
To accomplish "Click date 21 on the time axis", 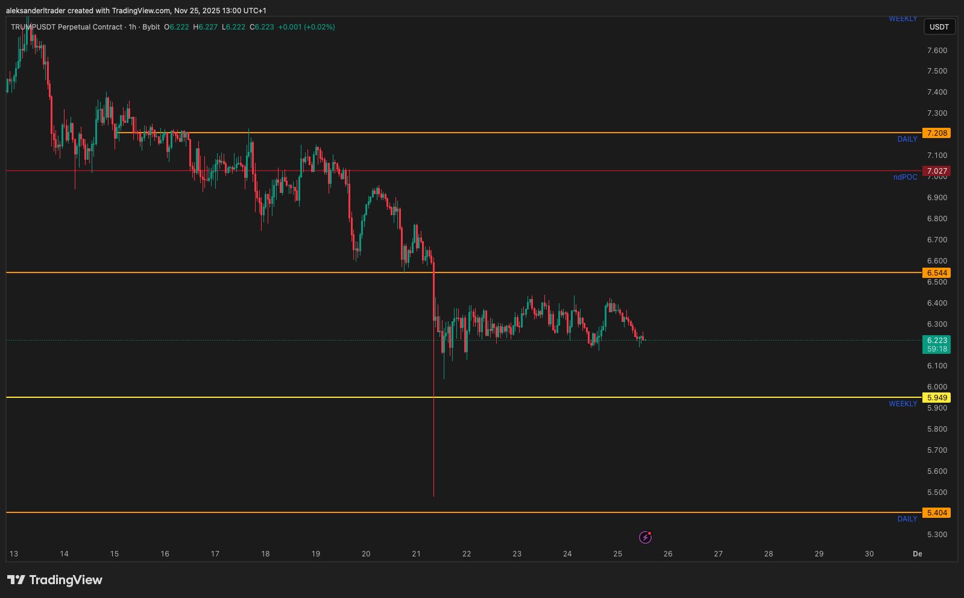I will [x=416, y=554].
